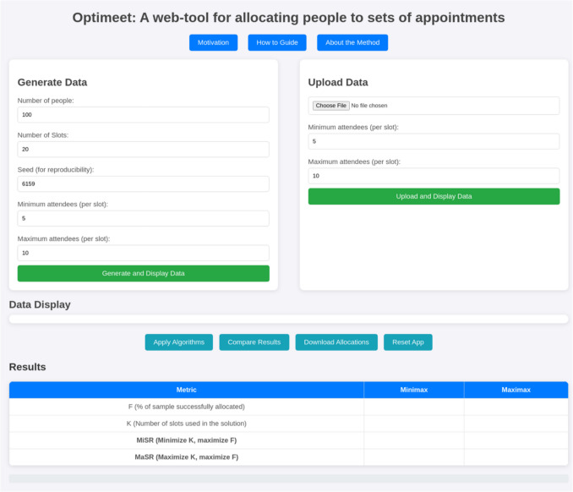
Task: Edit Minimum attendees field in Upload Data
Action: tap(434, 141)
